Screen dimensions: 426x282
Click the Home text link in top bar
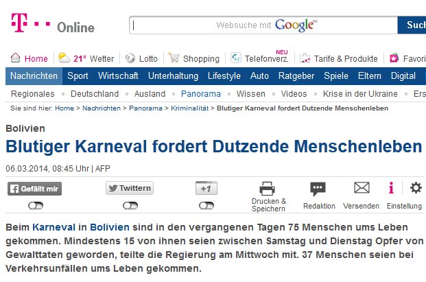(x=36, y=59)
